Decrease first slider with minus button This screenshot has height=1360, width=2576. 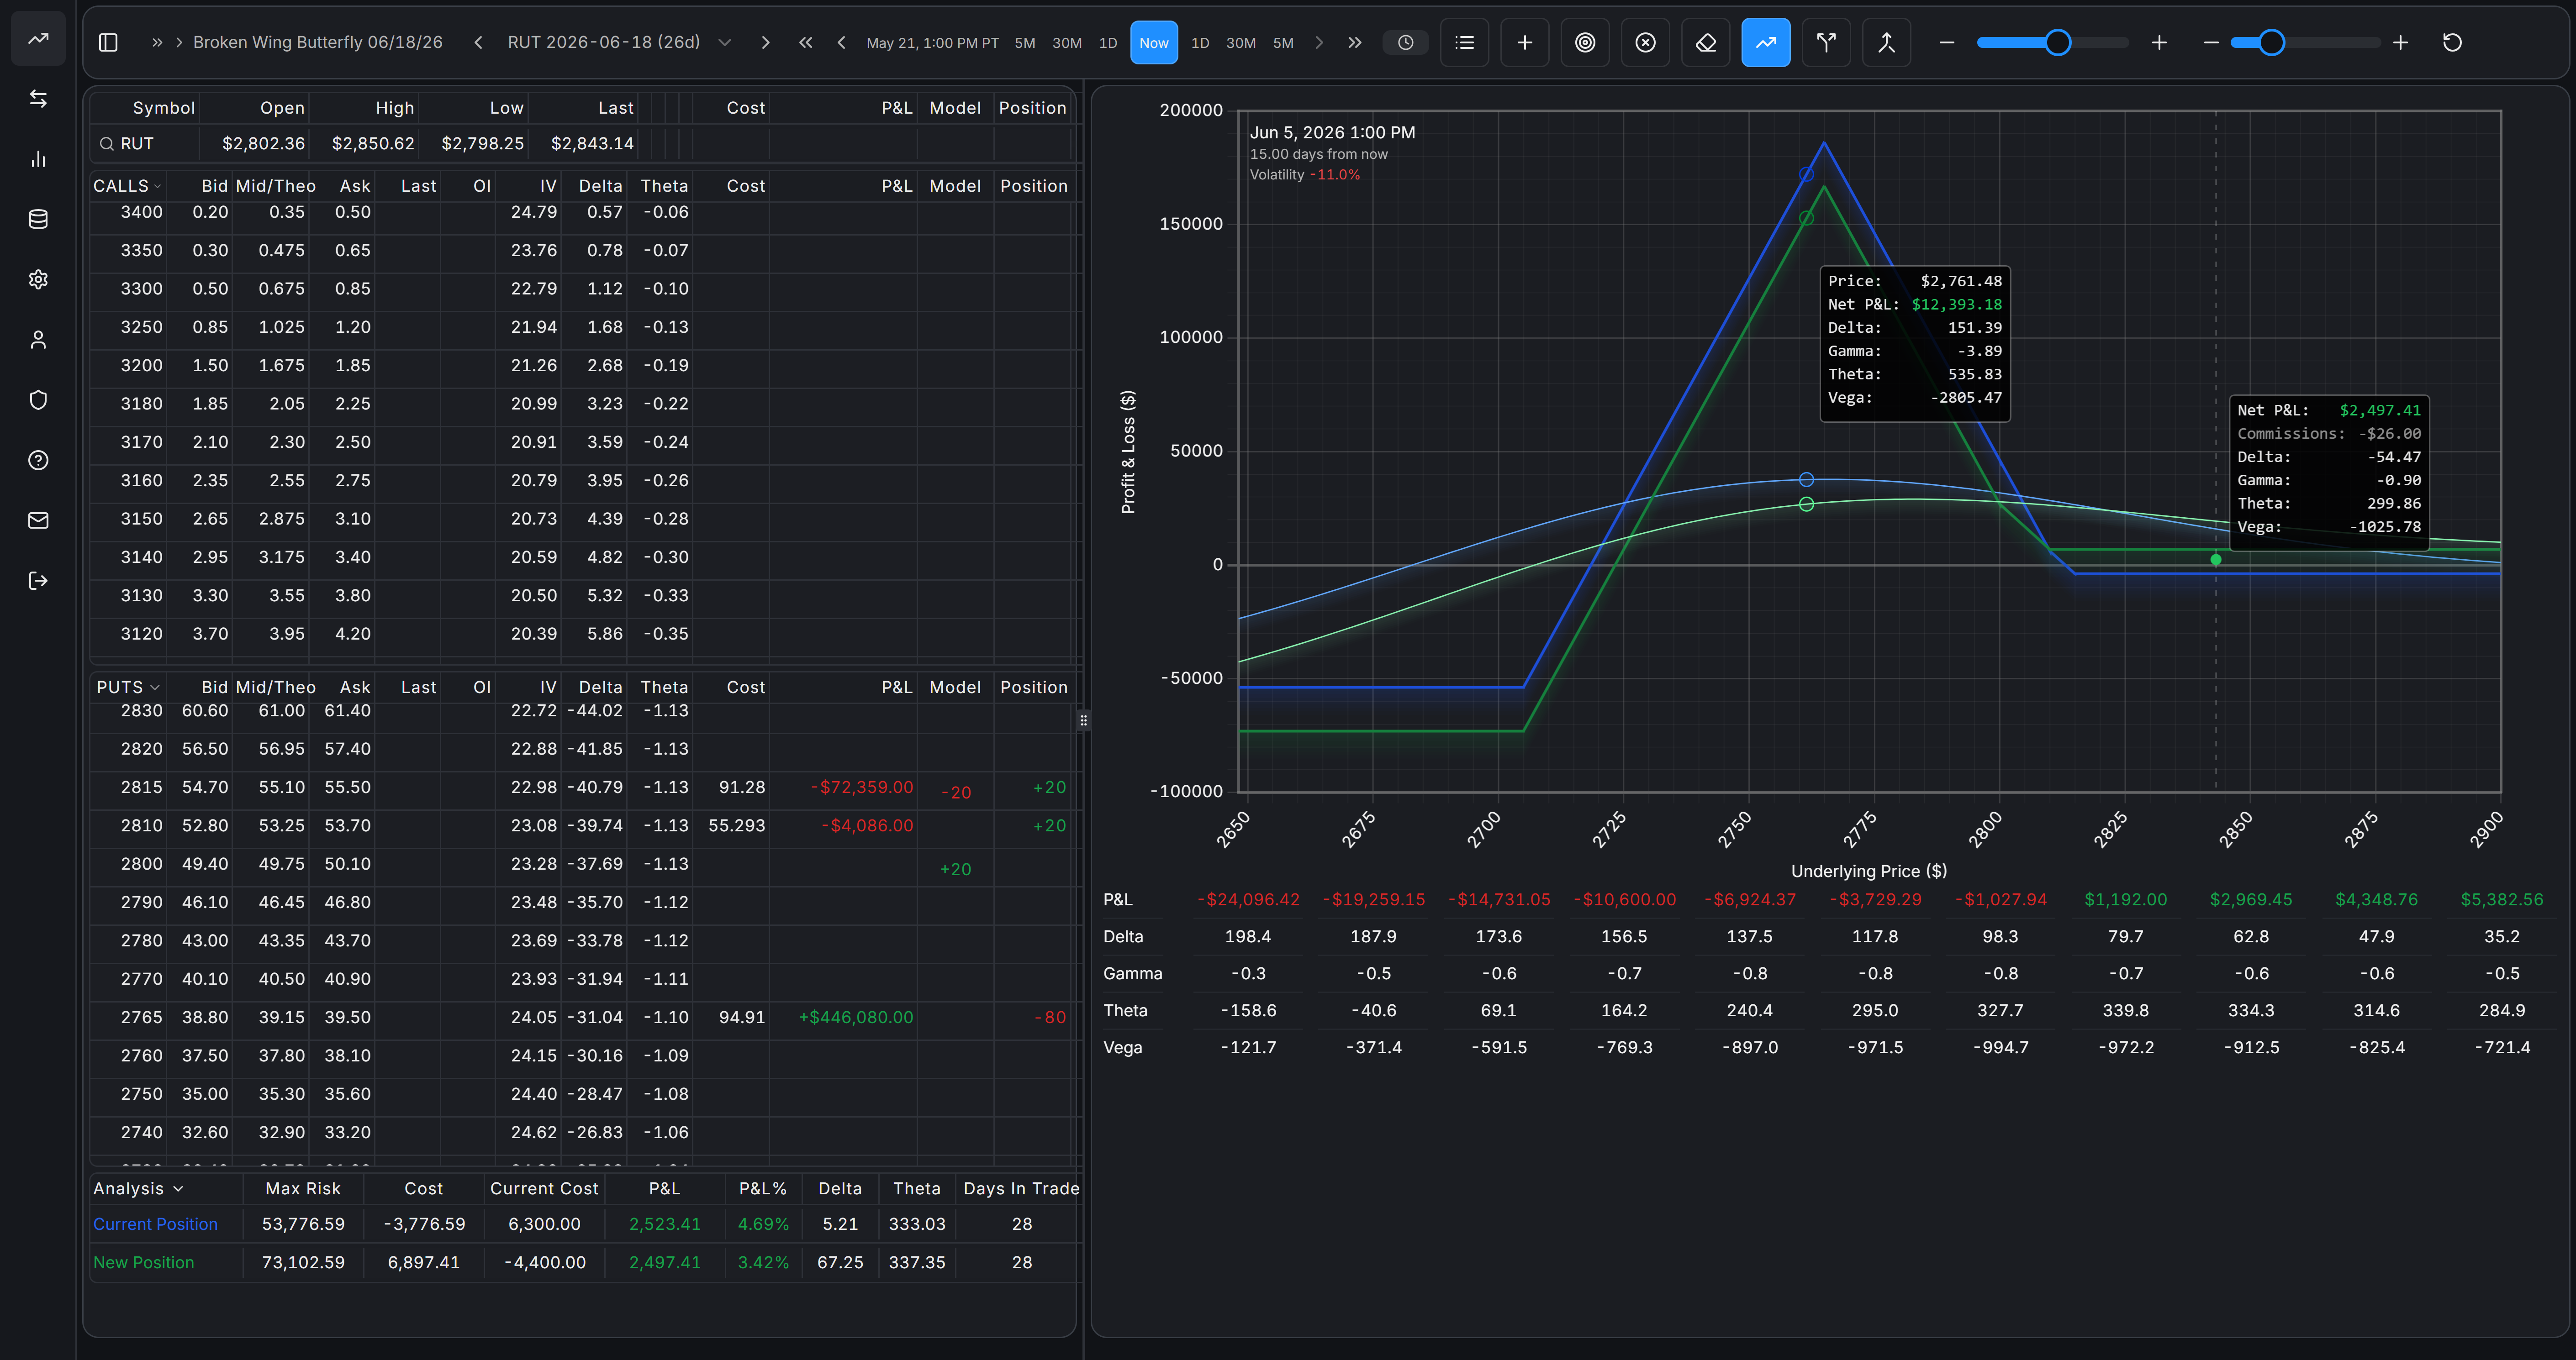point(1946,43)
